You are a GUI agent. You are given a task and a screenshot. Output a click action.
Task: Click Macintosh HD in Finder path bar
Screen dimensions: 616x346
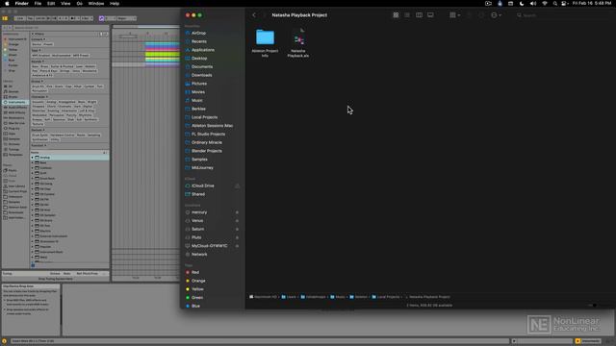263,297
